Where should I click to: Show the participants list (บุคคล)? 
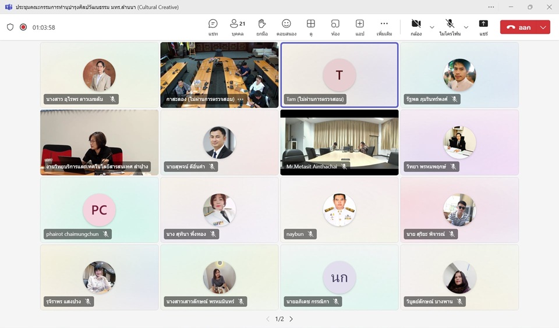tap(237, 27)
